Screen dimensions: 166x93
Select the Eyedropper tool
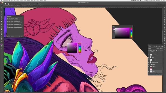pyautogui.click(x=2, y=16)
